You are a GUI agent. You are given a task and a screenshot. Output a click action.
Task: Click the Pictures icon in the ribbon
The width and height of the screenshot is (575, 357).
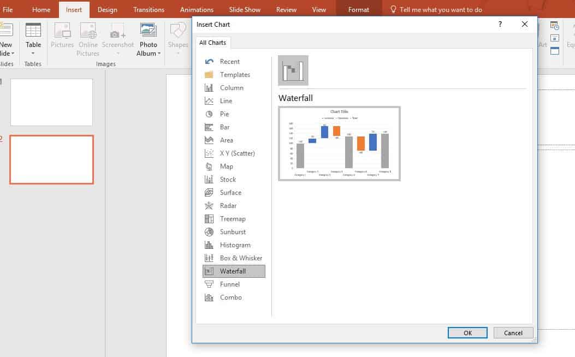62,35
